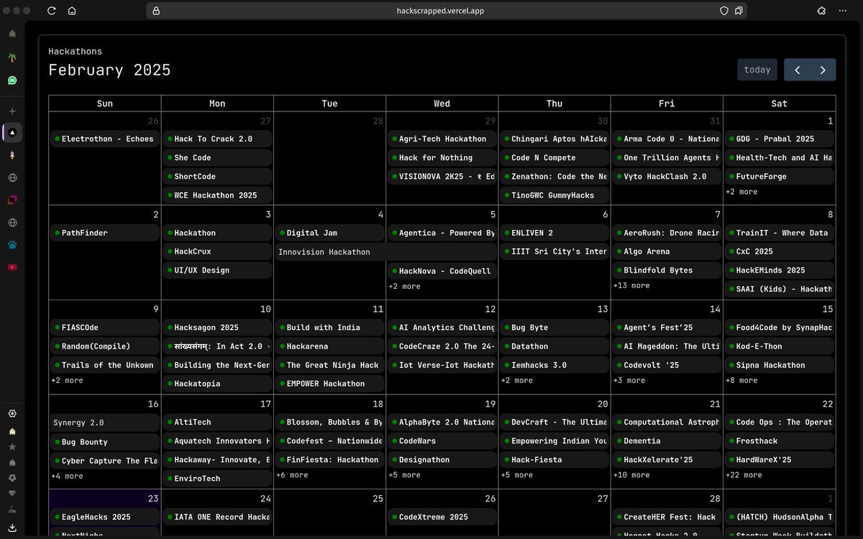Go to next month with right chevron

click(823, 70)
